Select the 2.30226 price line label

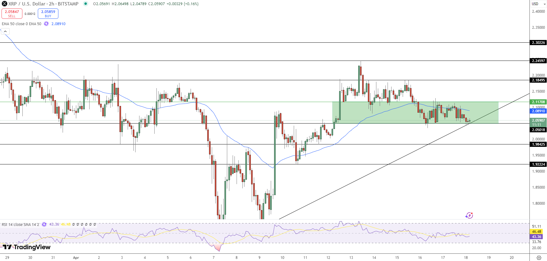pyautogui.click(x=538, y=43)
